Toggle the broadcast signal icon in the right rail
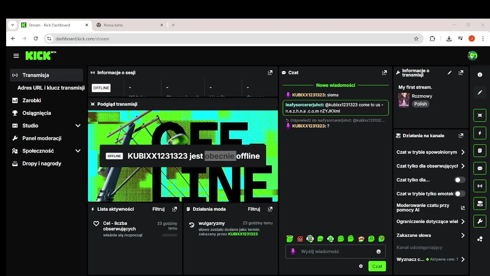This screenshot has height=276, width=490. click(x=480, y=186)
